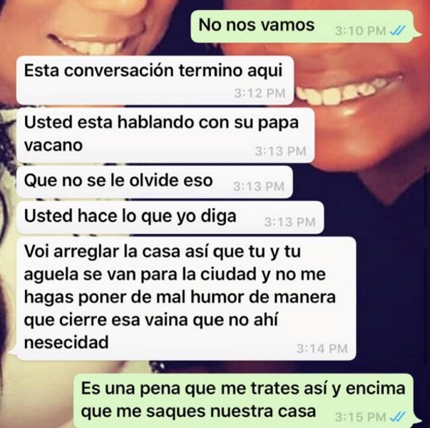This screenshot has height=428, width=430.
Task: Tap the 3:14 PM timestamp
Action: [x=322, y=349]
